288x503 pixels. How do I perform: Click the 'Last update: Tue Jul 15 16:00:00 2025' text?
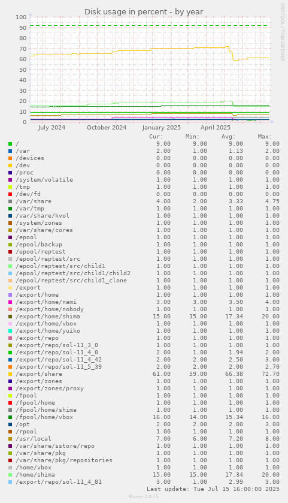pyautogui.click(x=213, y=489)
